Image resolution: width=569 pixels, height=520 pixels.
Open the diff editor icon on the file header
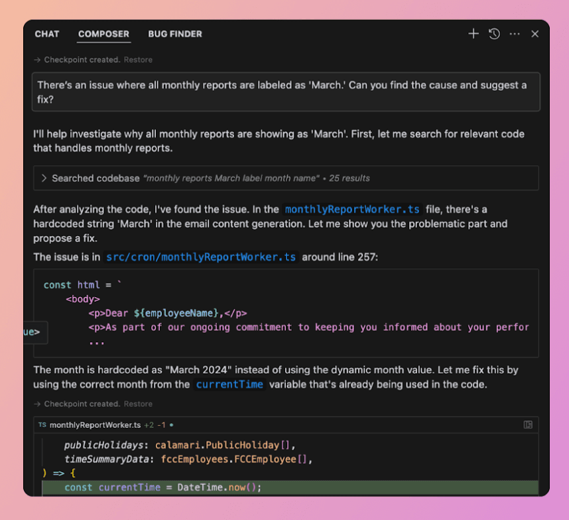(529, 424)
